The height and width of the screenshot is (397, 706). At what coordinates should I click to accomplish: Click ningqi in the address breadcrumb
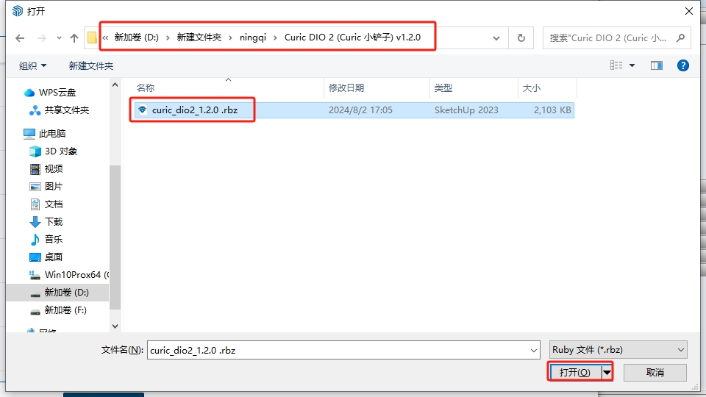tap(252, 37)
